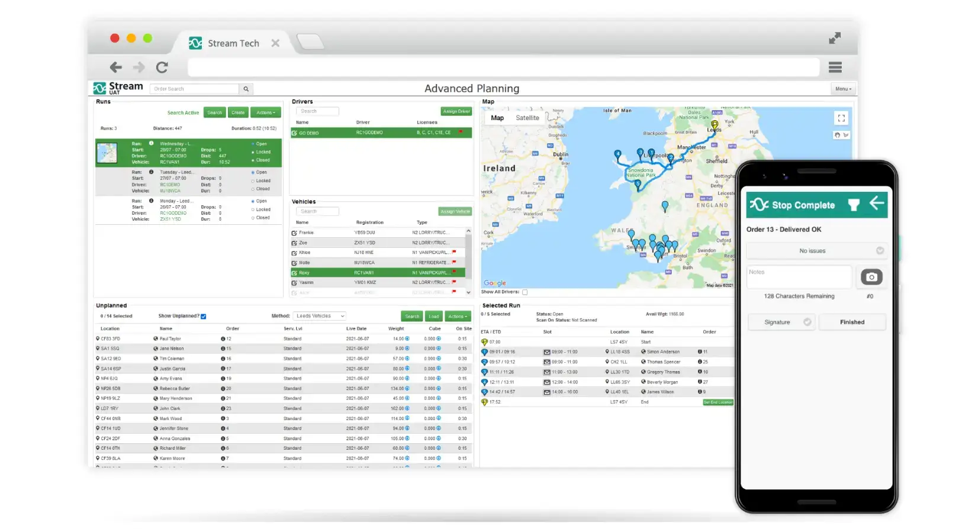Click the filter funnel icon on phone
The image size is (962, 529).
point(854,205)
